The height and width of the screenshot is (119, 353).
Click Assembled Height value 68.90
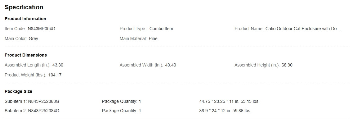(287, 65)
